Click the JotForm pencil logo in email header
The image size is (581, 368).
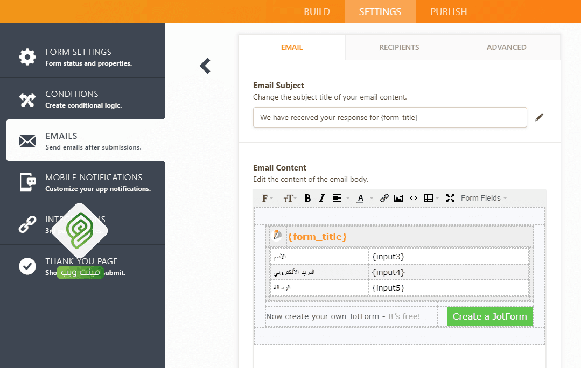[277, 236]
